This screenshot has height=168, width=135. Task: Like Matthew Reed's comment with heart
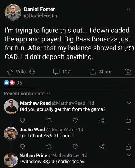point(75,120)
